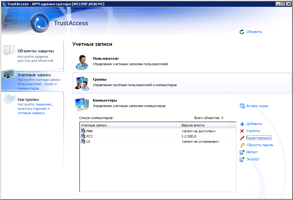Viewport: 293px width, 200px height.
Task: Click the key Reset password icon
Action: point(242,145)
